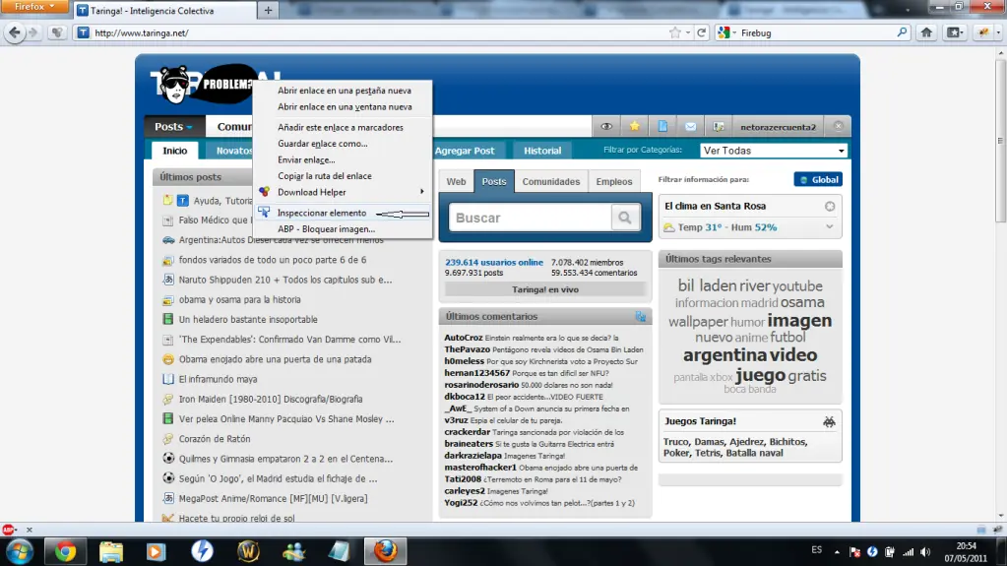
Task: Click the document icon in Taringa user bar
Action: click(662, 127)
